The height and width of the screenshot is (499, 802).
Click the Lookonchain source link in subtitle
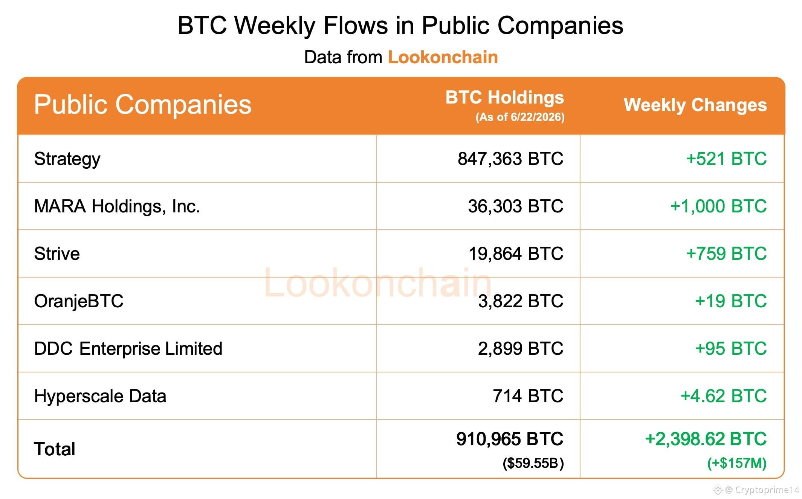[443, 57]
